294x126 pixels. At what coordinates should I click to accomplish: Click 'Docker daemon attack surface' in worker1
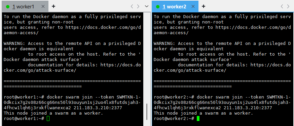(41, 60)
